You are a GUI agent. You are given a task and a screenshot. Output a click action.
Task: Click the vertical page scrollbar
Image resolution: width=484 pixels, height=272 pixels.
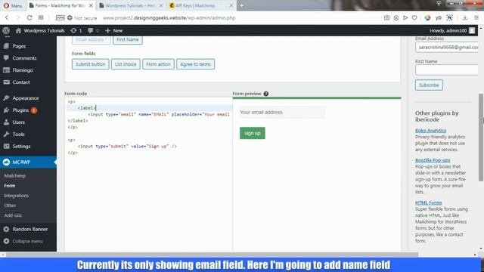pos(481,138)
